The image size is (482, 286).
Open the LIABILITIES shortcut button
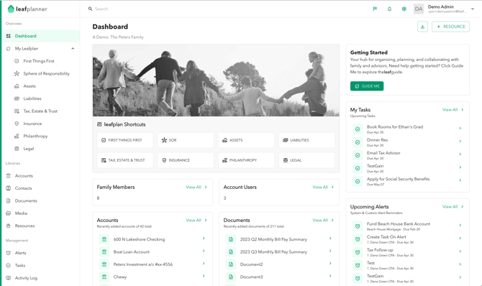coord(306,140)
